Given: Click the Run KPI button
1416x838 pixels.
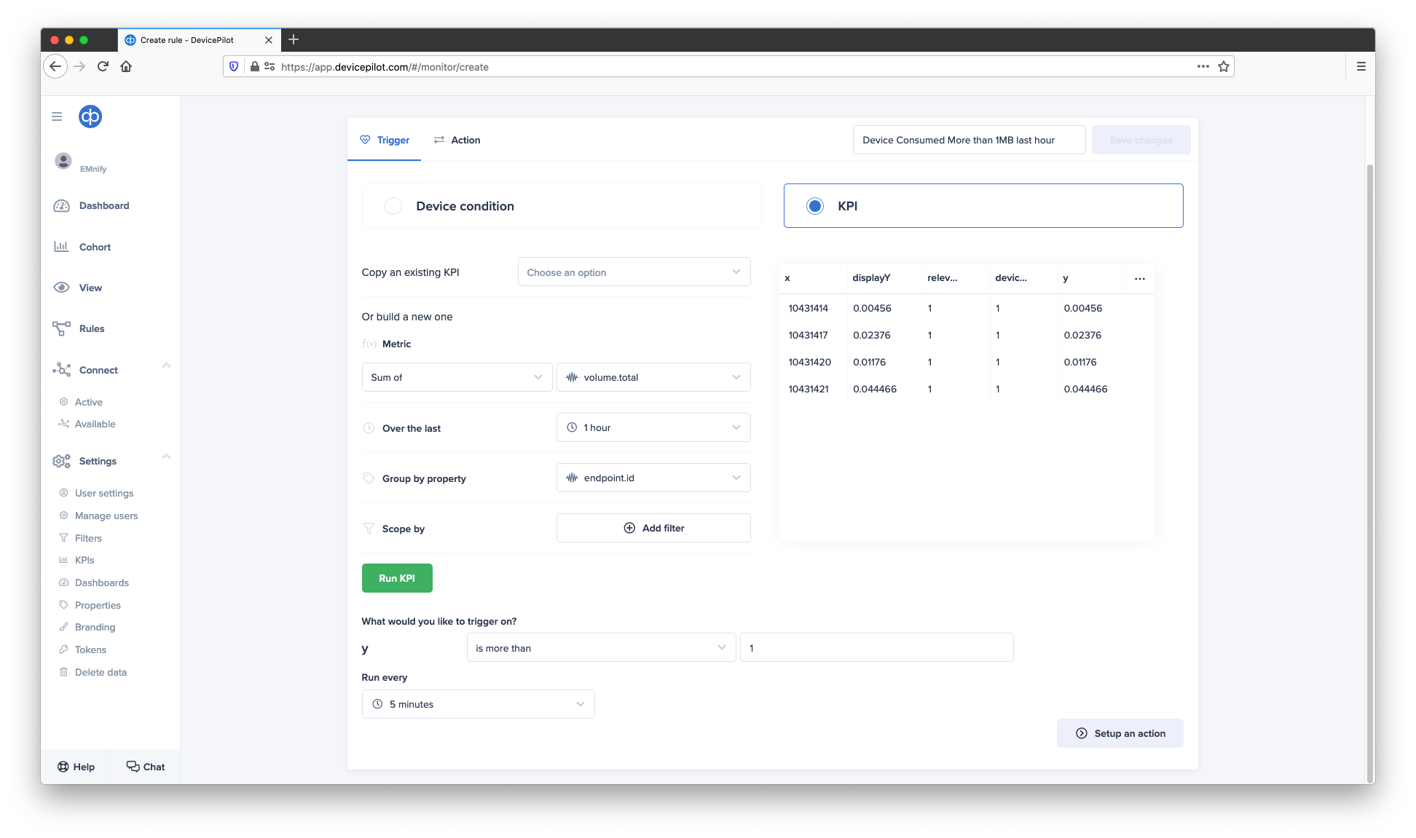Looking at the screenshot, I should pyautogui.click(x=397, y=578).
